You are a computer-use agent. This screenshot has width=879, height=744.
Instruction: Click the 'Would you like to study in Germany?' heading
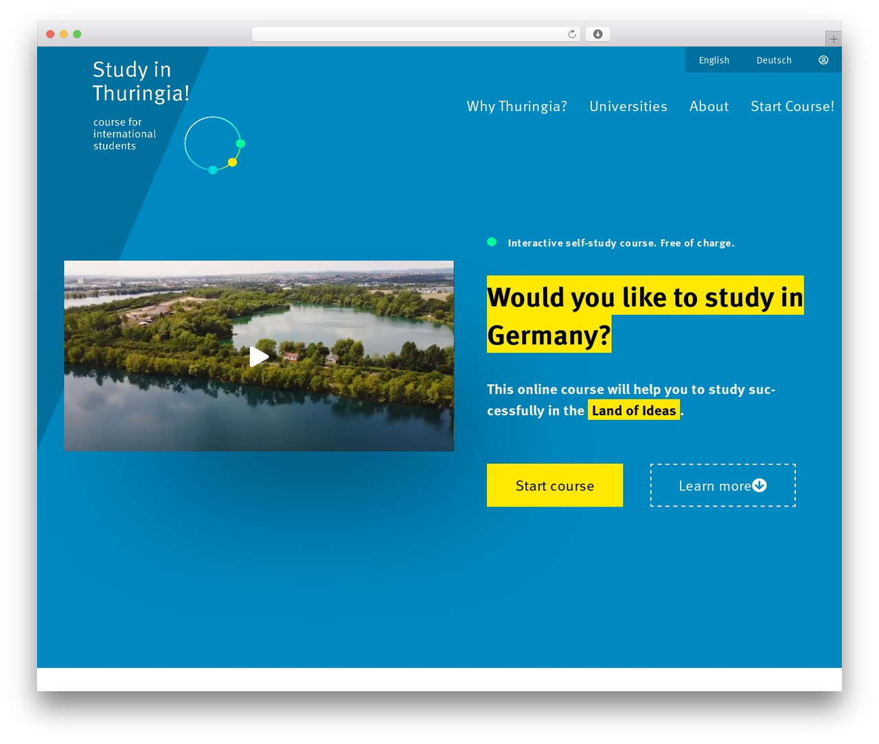pos(645,316)
